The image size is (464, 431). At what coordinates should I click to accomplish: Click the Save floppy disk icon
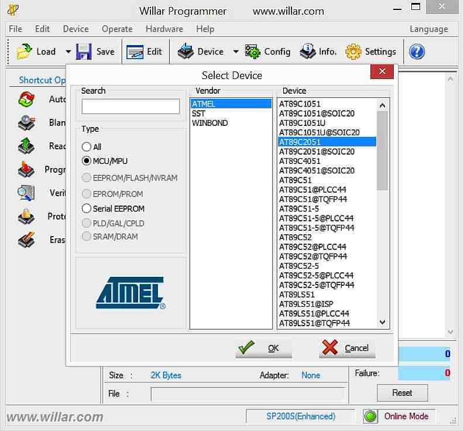coord(84,52)
